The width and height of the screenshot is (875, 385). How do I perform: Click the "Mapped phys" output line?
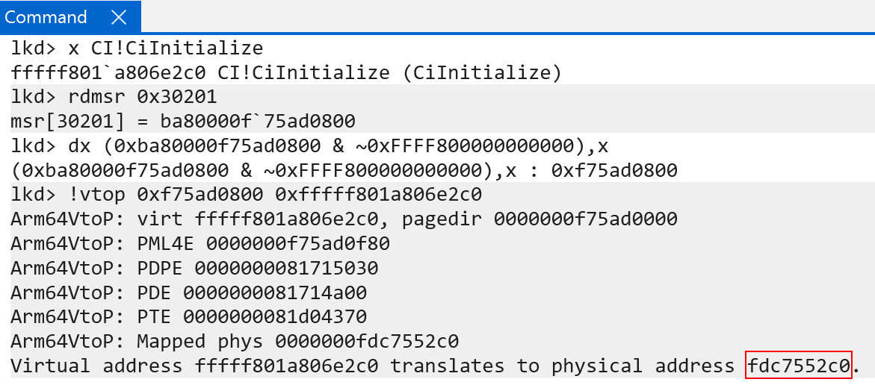pyautogui.click(x=234, y=342)
